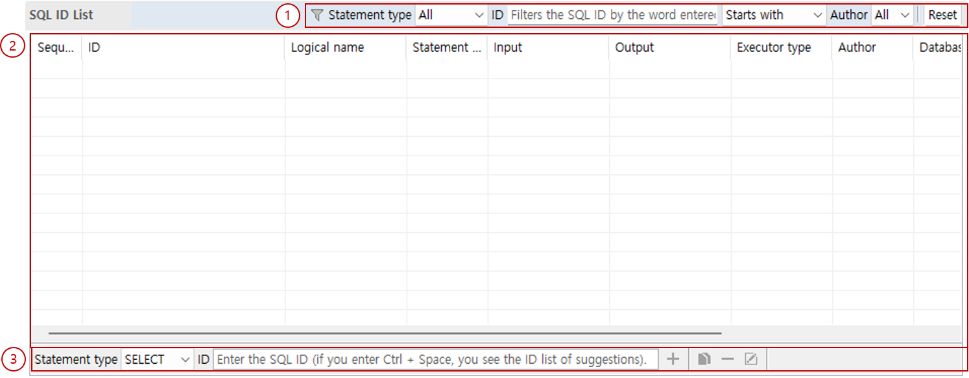Viewport: 969px width, 378px height.
Task: Remove the SQL ID with minus icon
Action: click(x=727, y=359)
